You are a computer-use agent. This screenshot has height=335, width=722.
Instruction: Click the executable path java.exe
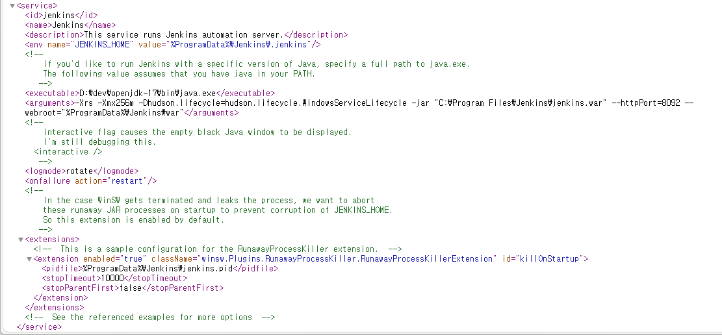148,93
